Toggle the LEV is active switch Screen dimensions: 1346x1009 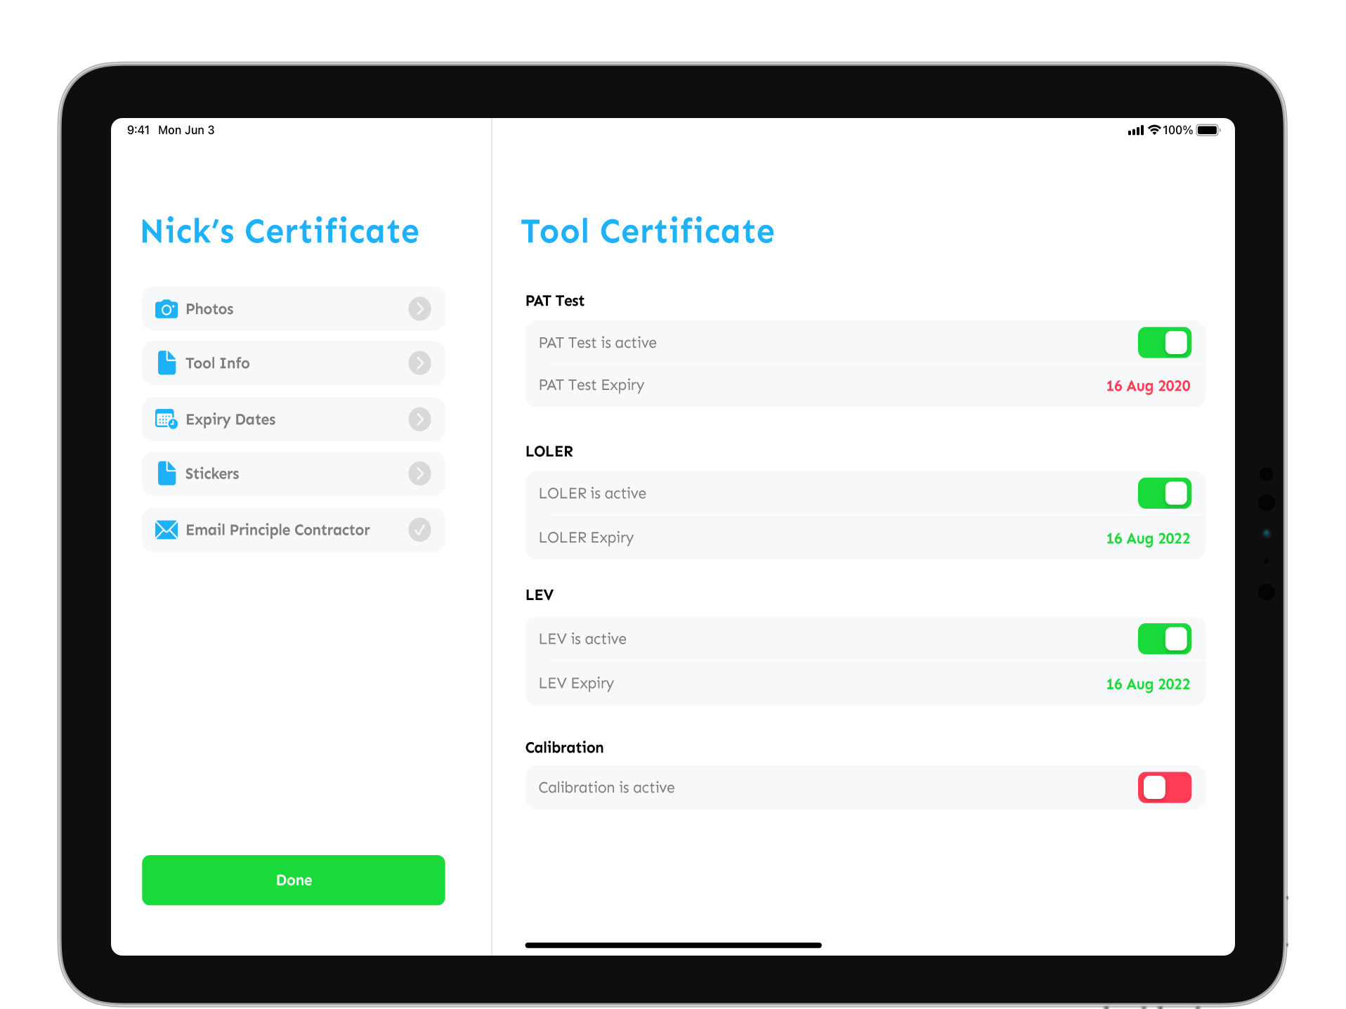tap(1164, 639)
